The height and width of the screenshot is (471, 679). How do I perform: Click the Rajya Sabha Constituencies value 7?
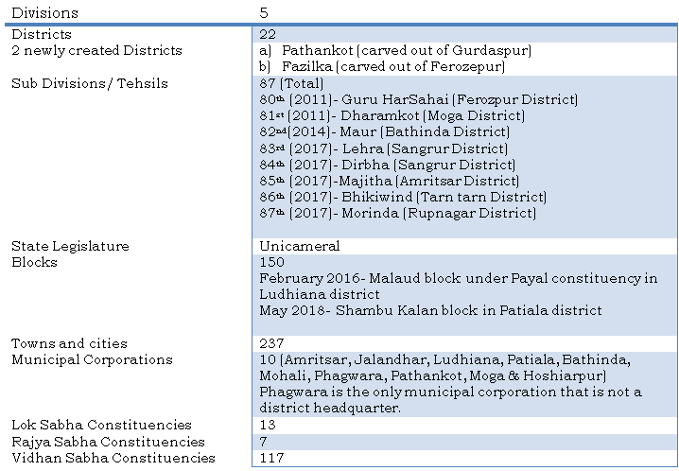click(x=263, y=442)
